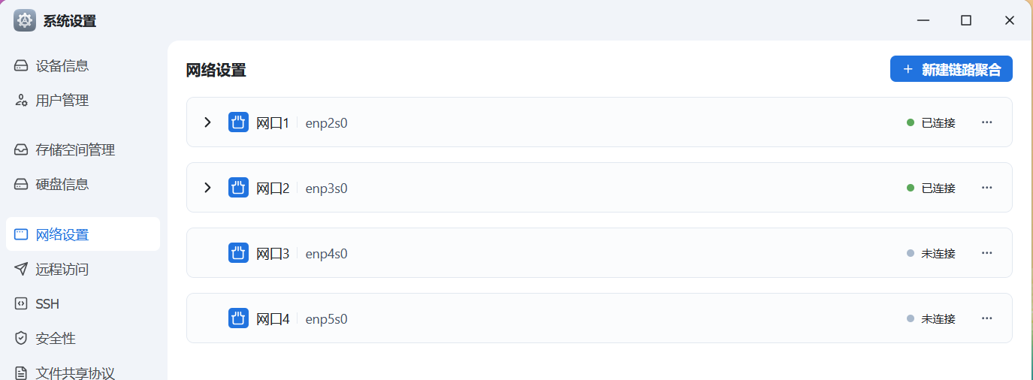The height and width of the screenshot is (380, 1033).
Task: Open more options for 网口3
Action: [987, 253]
